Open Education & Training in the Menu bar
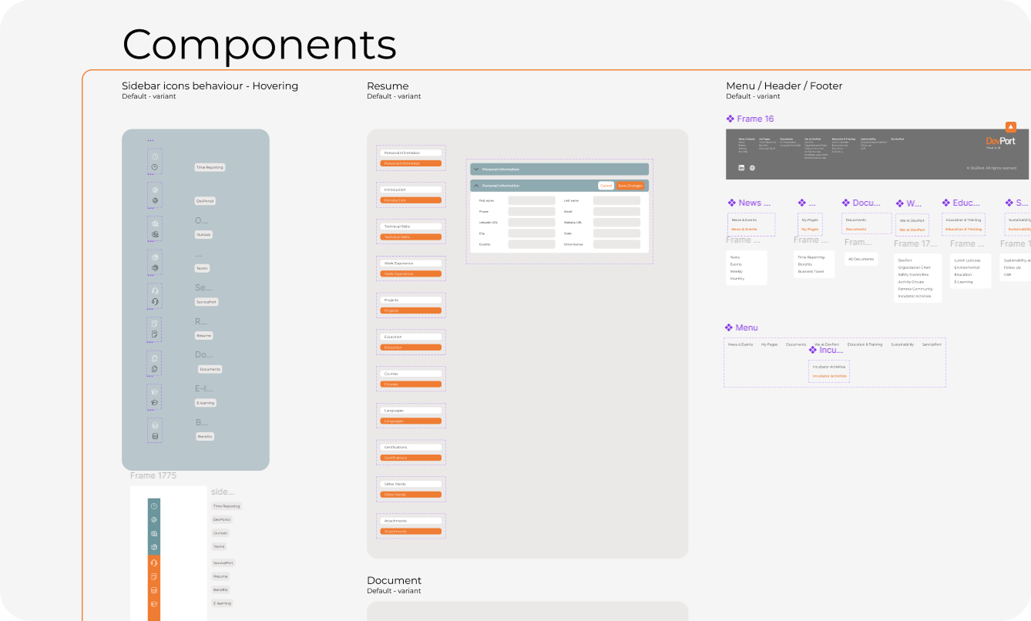This screenshot has width=1031, height=621. [x=865, y=344]
